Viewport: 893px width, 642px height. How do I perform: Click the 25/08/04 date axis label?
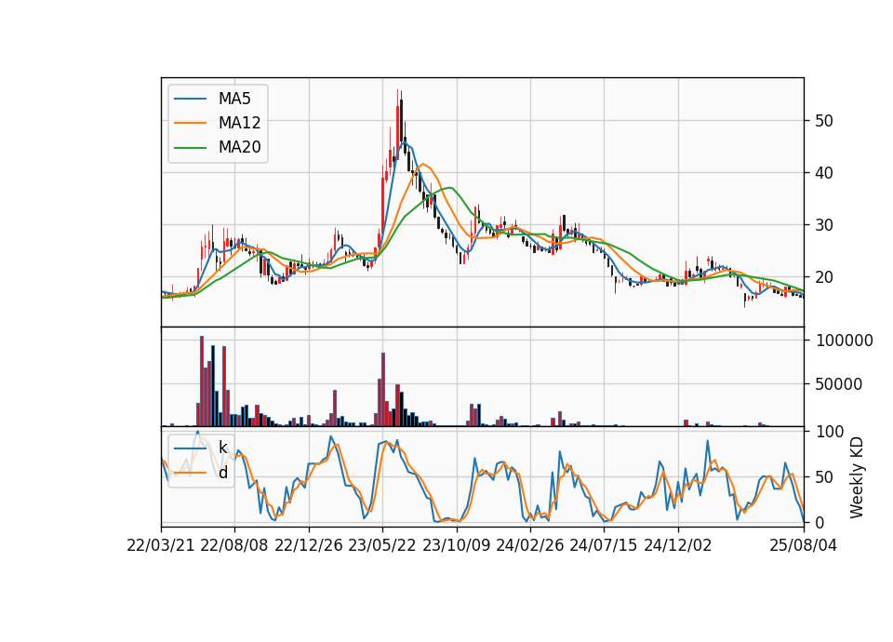[x=803, y=545]
